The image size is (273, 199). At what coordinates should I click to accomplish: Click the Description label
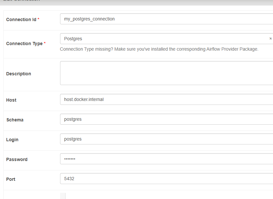click(x=19, y=74)
